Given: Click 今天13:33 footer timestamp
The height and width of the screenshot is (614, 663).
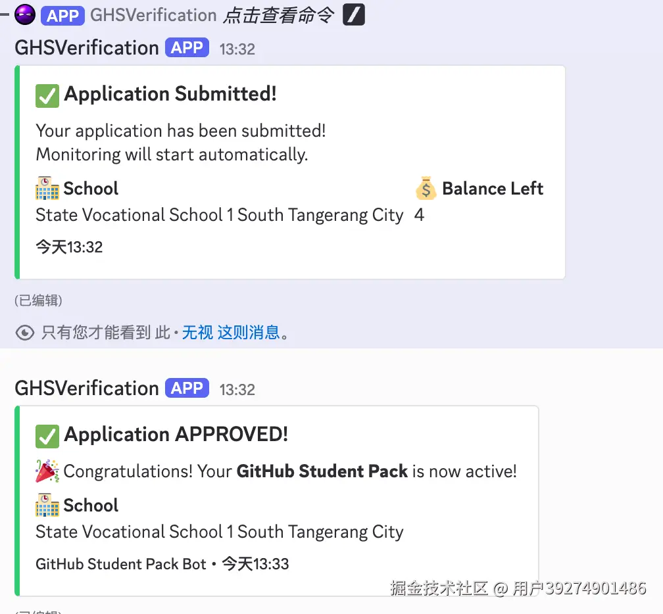Looking at the screenshot, I should coord(255,564).
